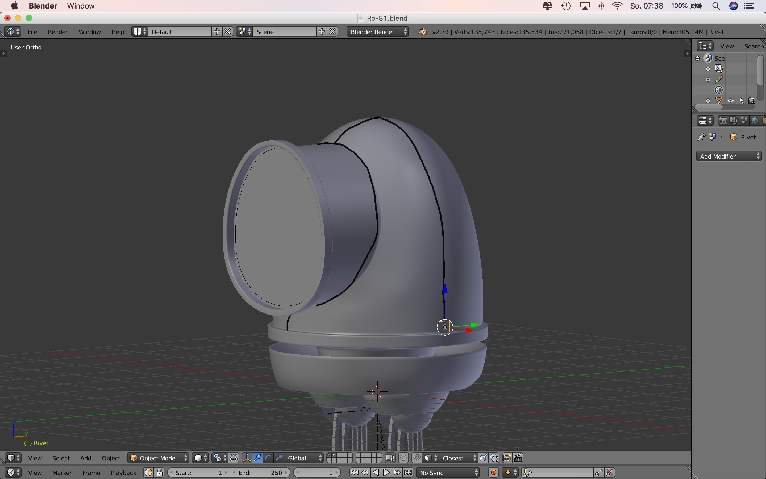Open the Render menu

58,32
